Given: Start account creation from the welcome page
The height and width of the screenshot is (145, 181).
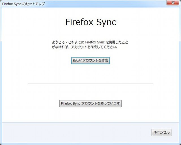Looking at the screenshot, I should pos(90,61).
